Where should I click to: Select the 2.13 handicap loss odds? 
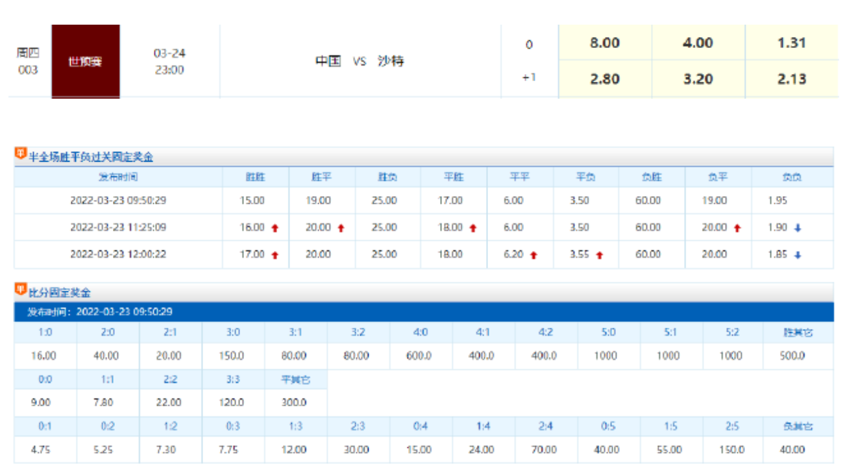(x=792, y=79)
